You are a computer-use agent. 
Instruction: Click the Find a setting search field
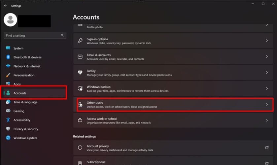coord(32,36)
